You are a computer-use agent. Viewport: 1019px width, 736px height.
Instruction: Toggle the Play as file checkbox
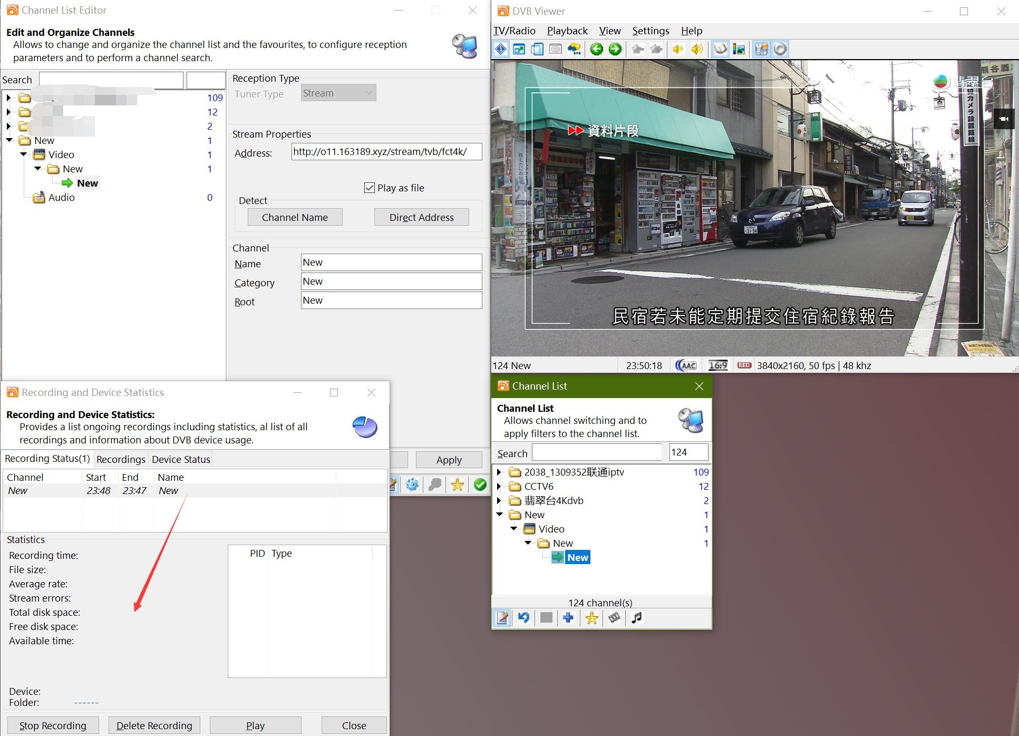[370, 188]
